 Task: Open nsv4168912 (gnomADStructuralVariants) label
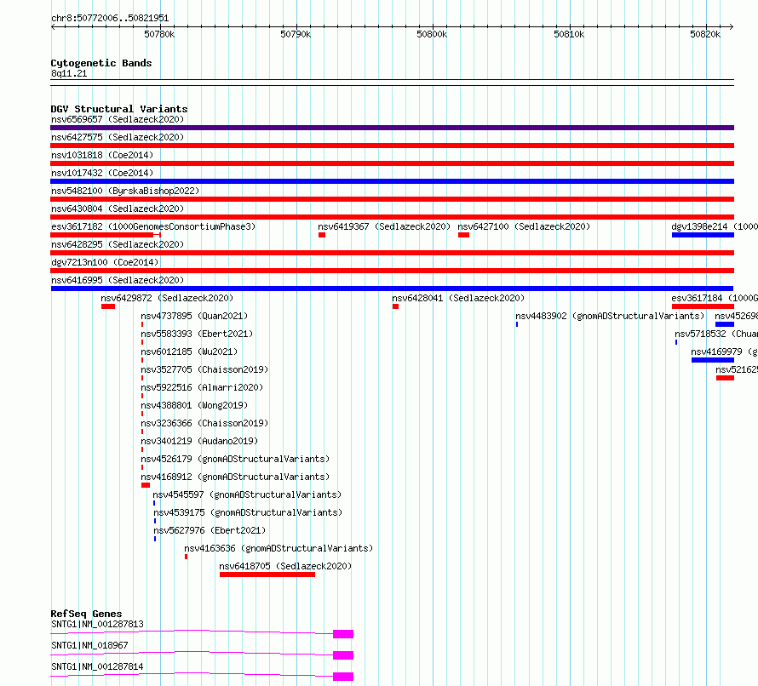tap(235, 477)
